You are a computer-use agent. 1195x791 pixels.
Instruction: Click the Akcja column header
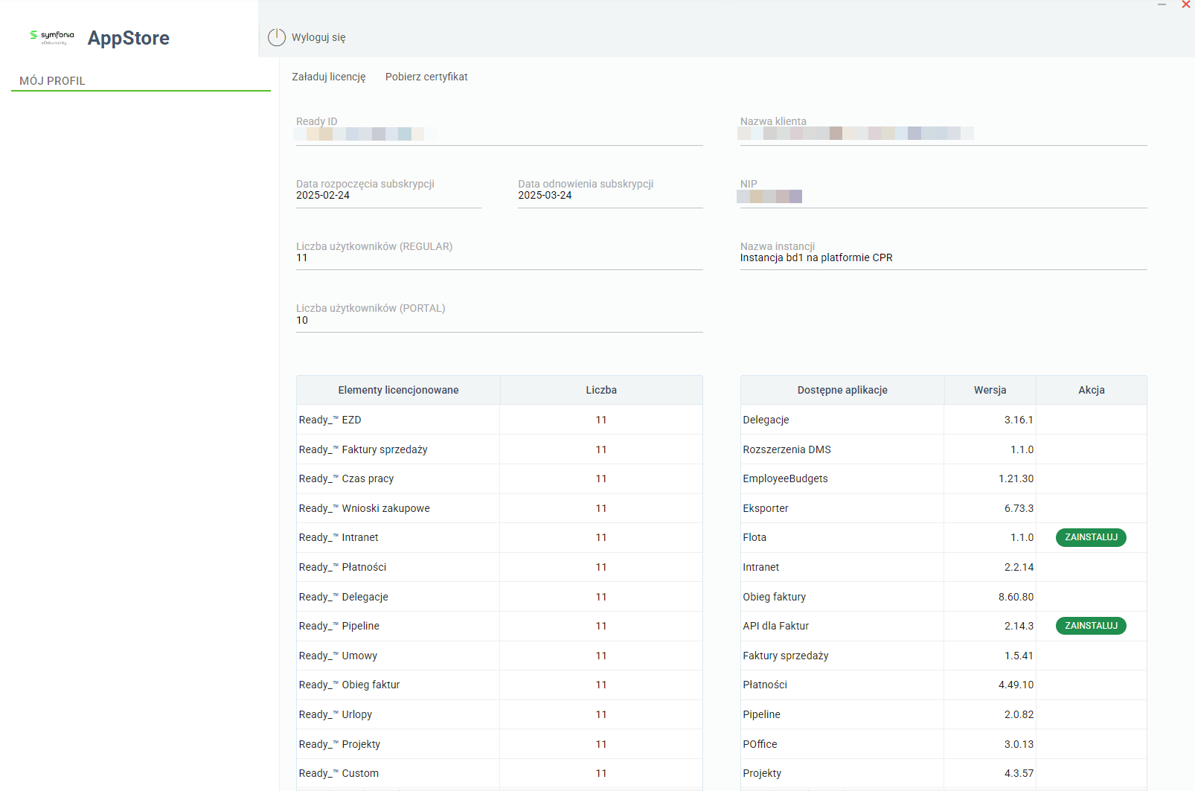point(1092,390)
